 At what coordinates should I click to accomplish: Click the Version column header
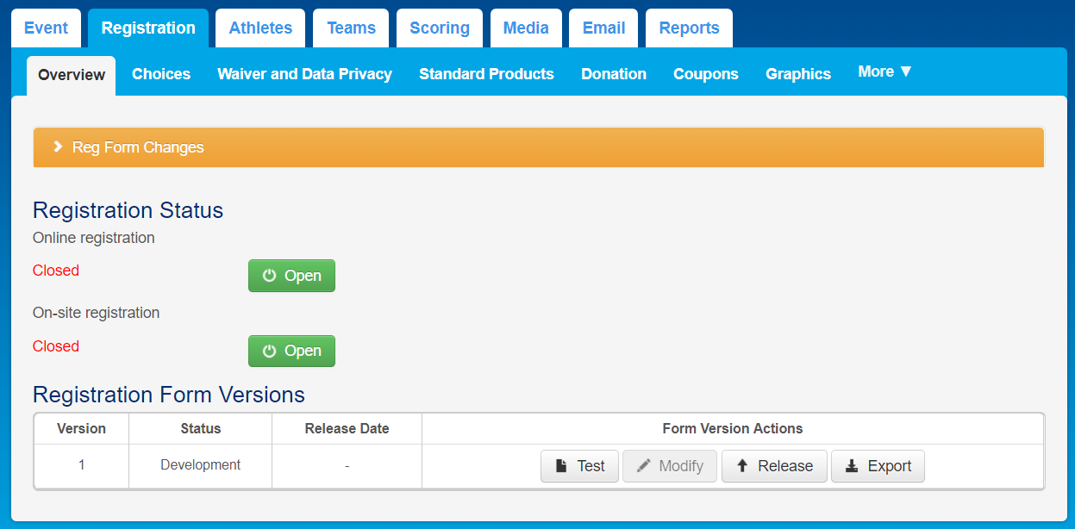[81, 428]
